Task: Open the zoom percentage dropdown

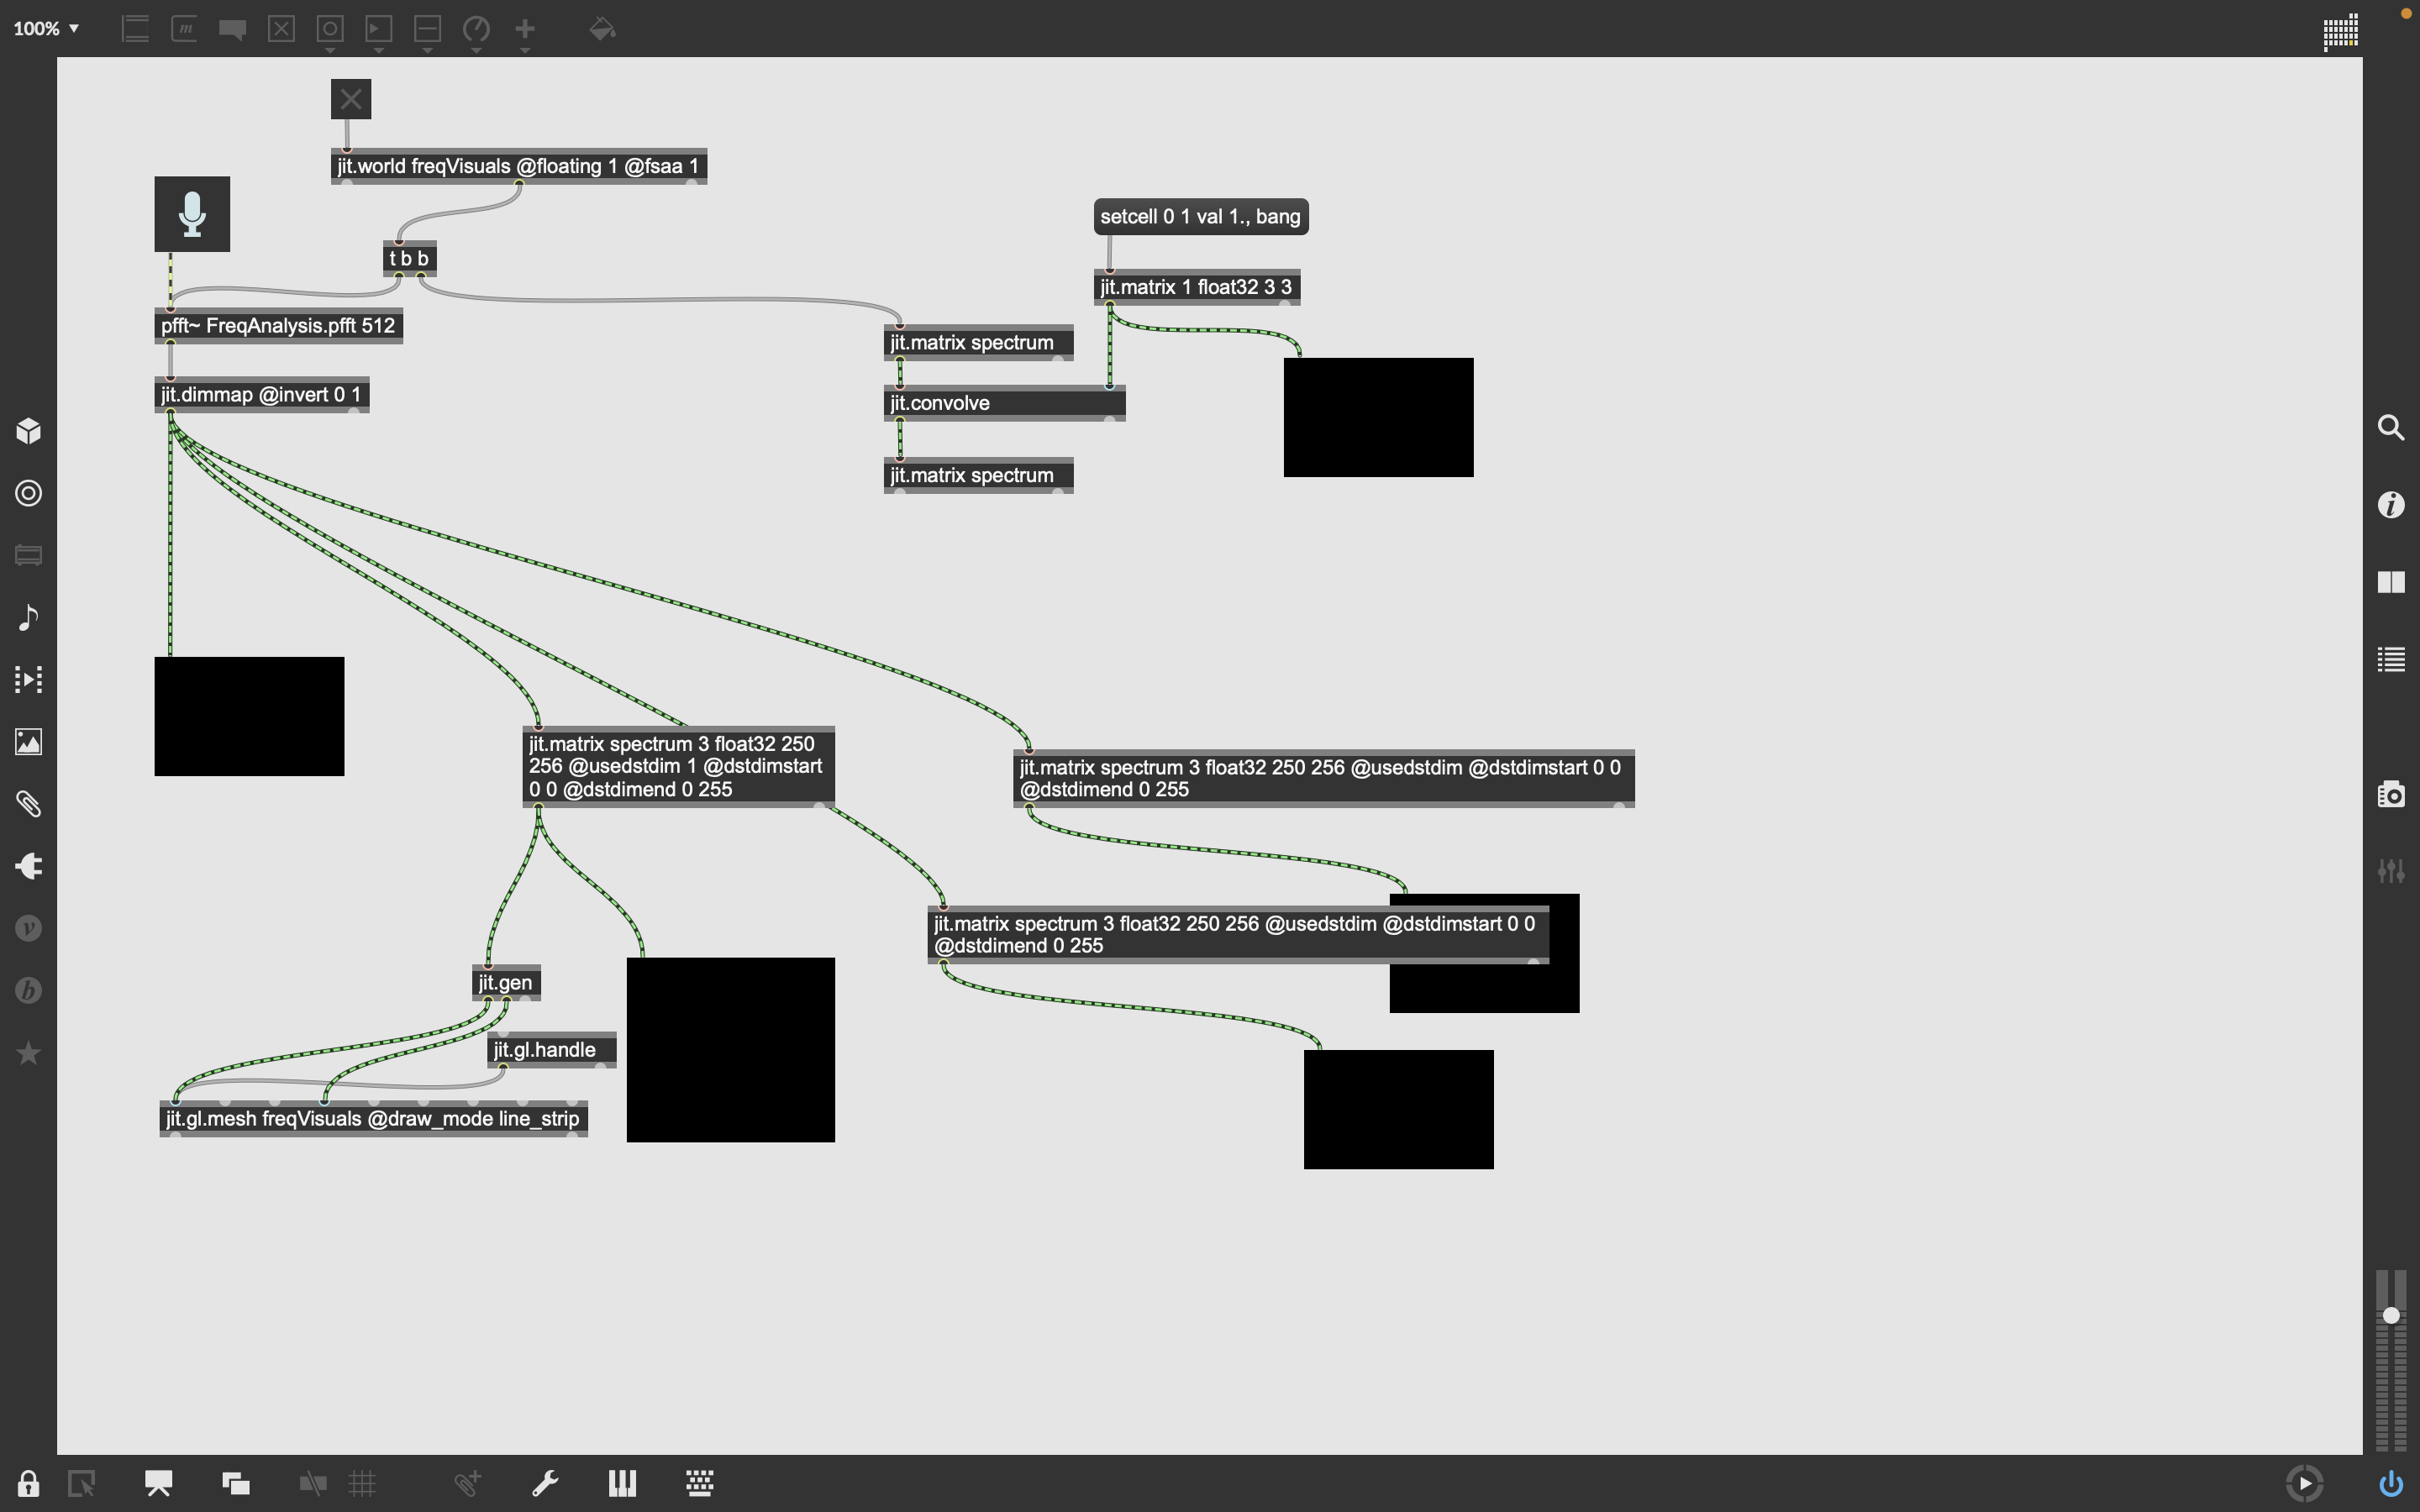Action: point(46,29)
